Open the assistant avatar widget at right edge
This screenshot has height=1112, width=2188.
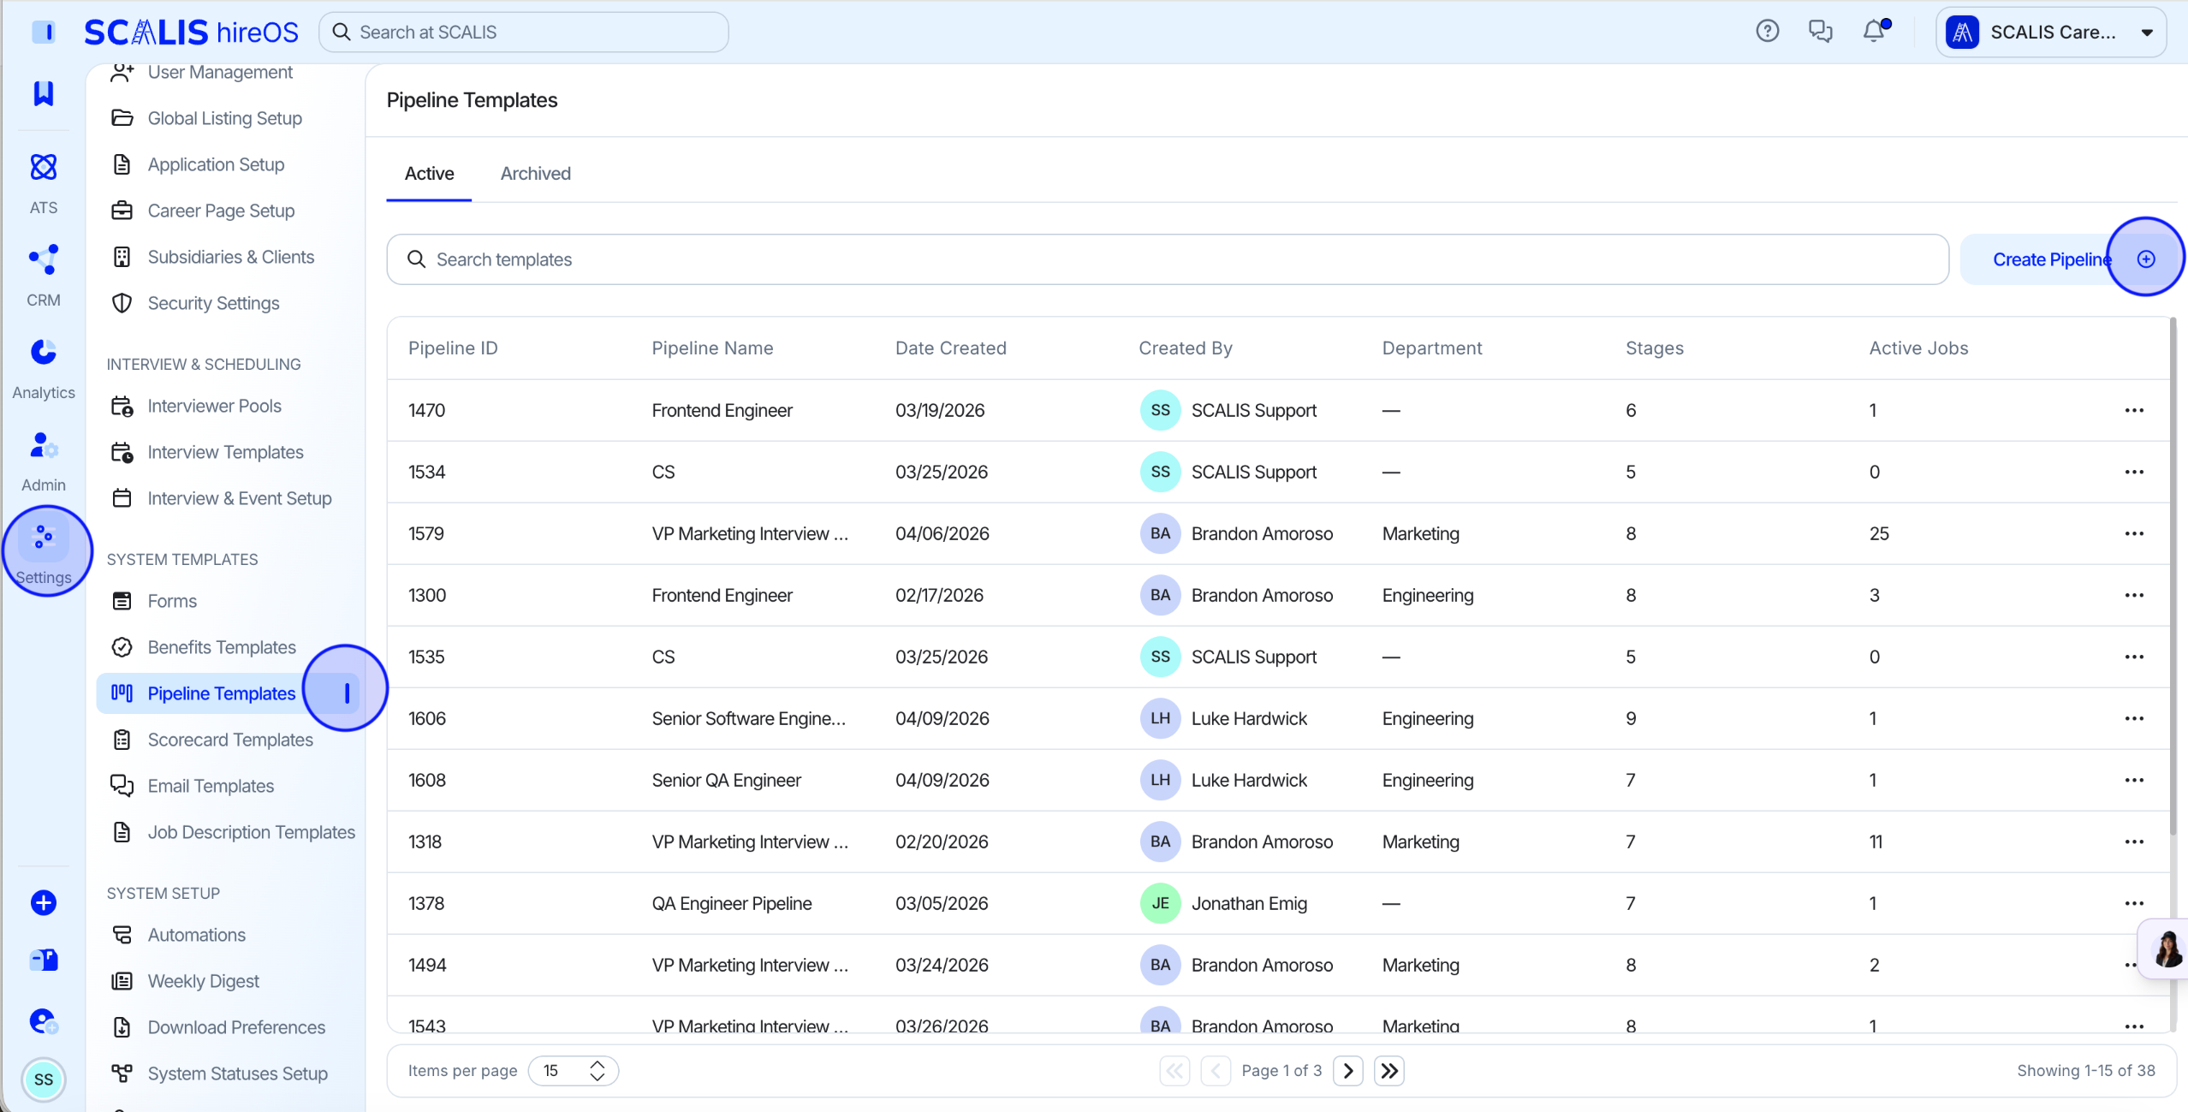[x=2165, y=948]
